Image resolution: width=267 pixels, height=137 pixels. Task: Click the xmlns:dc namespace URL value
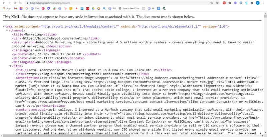[170, 27]
